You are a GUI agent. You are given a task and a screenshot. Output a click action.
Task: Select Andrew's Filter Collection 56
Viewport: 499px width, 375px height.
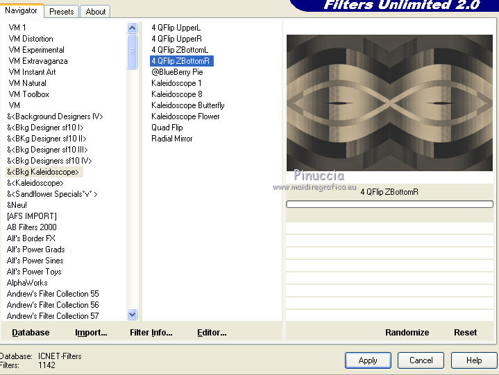[x=53, y=305]
